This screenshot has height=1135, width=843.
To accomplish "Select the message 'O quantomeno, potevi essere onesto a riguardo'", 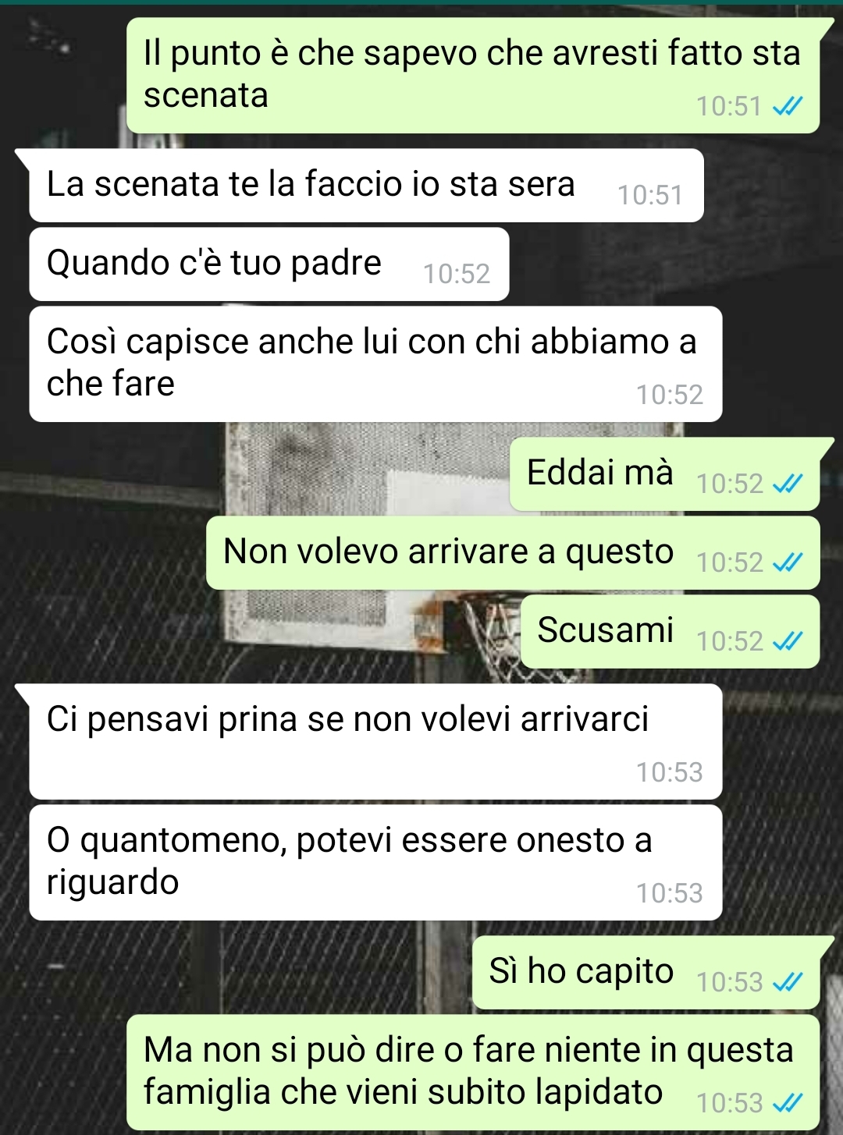I will coord(375,863).
